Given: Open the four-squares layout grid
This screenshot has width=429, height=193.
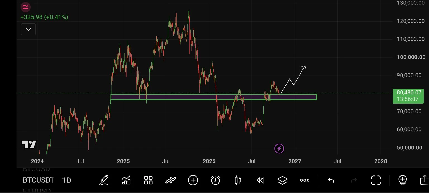Looking at the screenshot, I should (148, 180).
